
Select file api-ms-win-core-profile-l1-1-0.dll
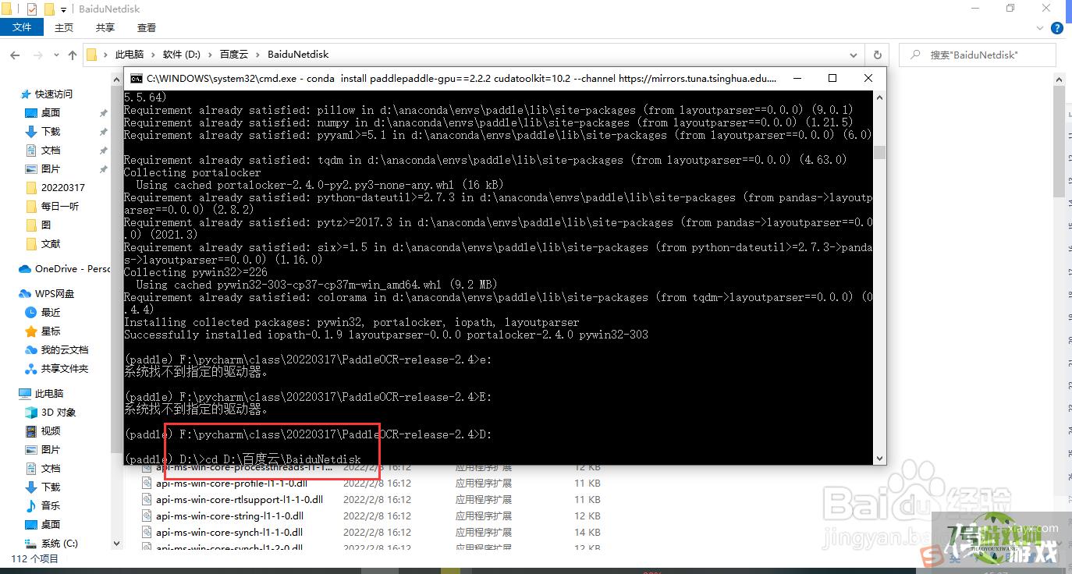point(232,484)
